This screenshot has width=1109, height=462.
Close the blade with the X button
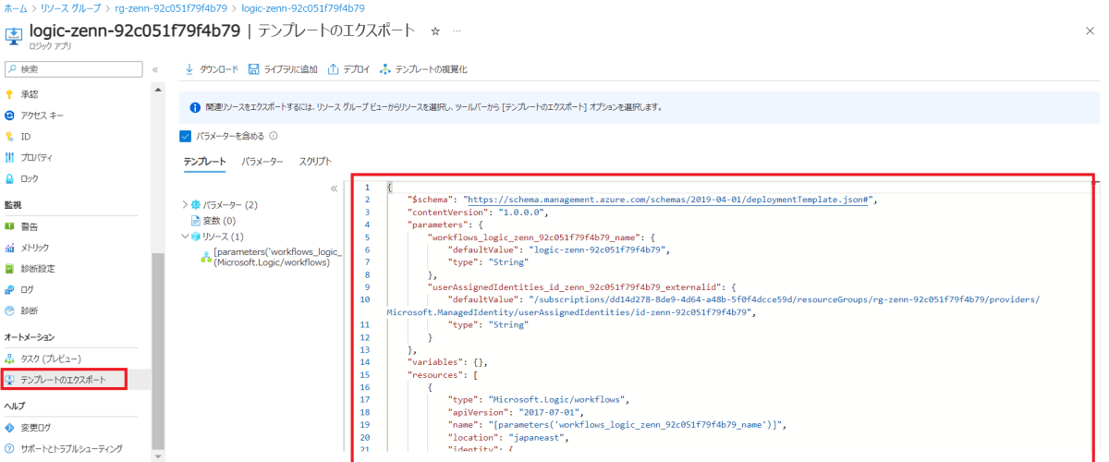[1090, 31]
